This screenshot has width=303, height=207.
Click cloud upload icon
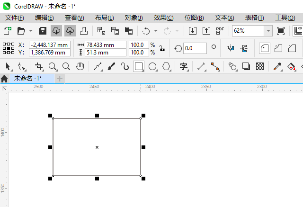(70, 31)
